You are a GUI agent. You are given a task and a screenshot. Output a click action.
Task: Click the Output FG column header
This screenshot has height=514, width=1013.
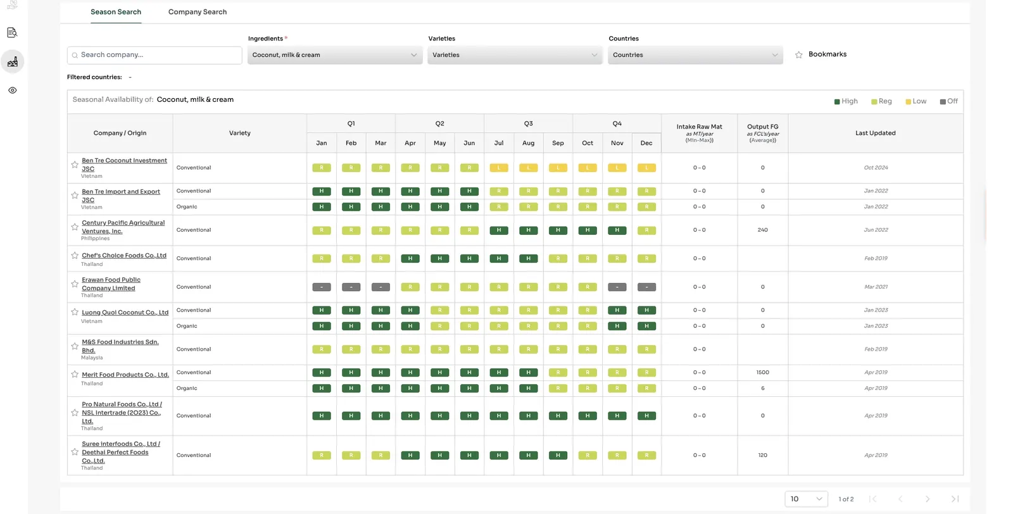coord(763,133)
